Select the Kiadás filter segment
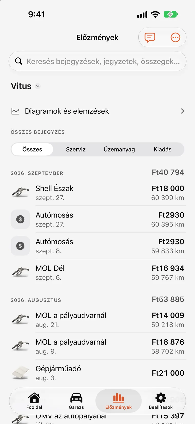 coord(162,149)
